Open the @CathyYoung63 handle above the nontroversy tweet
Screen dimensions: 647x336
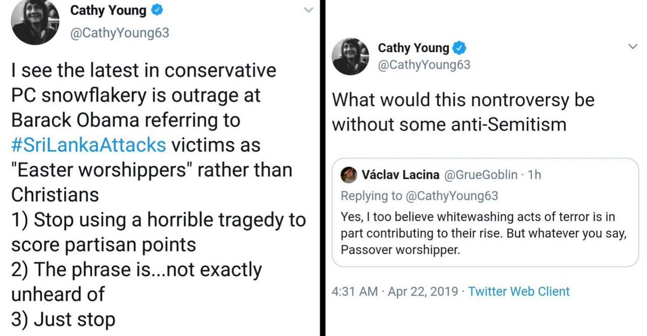tap(424, 65)
